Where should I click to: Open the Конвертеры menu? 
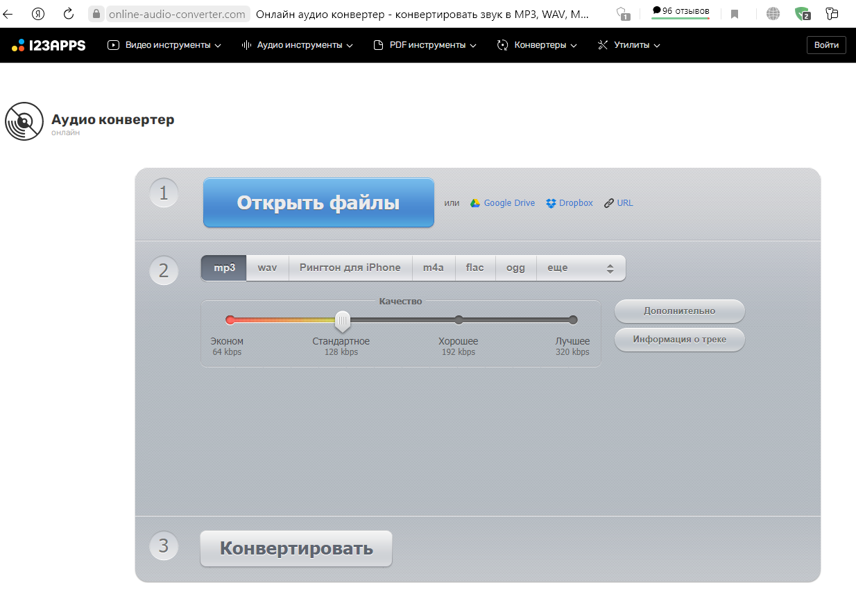[x=536, y=44]
